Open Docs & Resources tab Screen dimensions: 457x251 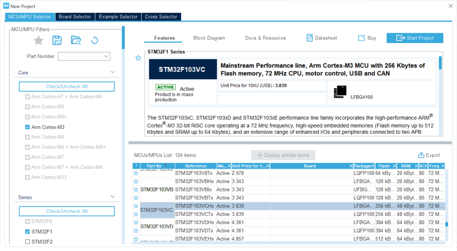(266, 38)
